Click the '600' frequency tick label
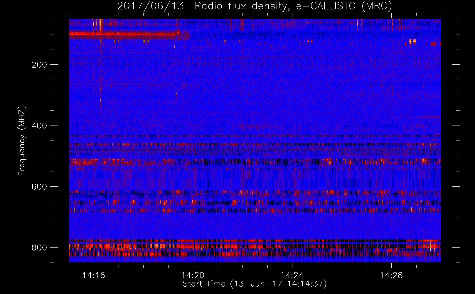 tap(39, 187)
